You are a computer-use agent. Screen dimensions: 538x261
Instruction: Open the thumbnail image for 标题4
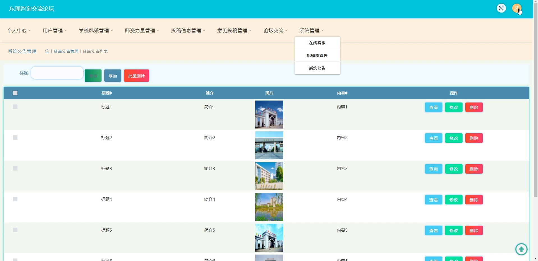tap(269, 207)
